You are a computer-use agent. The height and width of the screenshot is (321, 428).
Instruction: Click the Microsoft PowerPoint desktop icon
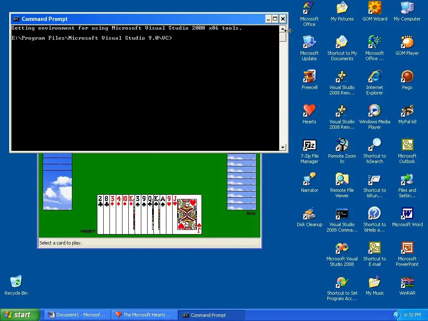coord(407,254)
